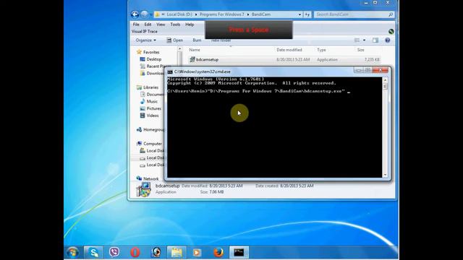463x260 pixels.
Task: Open the cmd.exe window system icon
Action: [170, 71]
